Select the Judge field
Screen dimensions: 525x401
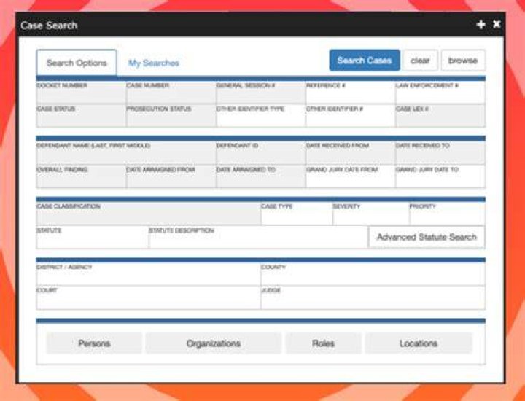(x=373, y=297)
